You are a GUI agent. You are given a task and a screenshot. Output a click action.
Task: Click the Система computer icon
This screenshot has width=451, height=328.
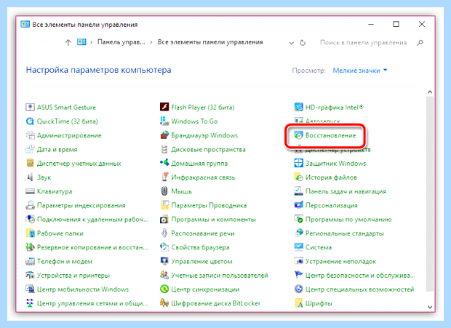coord(298,247)
